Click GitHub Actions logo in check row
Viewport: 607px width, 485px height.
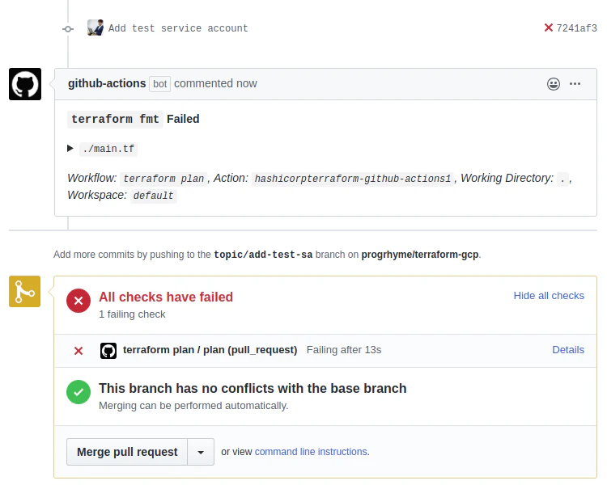pos(108,351)
